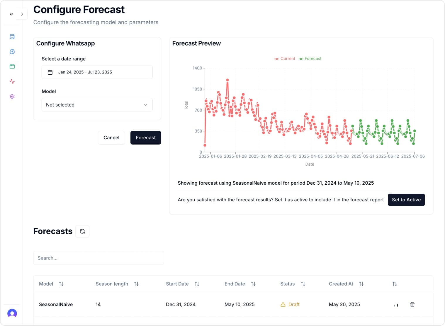Screen dimensions: 445x326
Task: Open the date range picker
Action: 97,72
